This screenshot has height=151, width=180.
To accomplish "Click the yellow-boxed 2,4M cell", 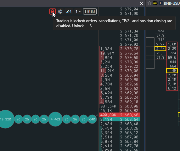I will click(160, 49).
